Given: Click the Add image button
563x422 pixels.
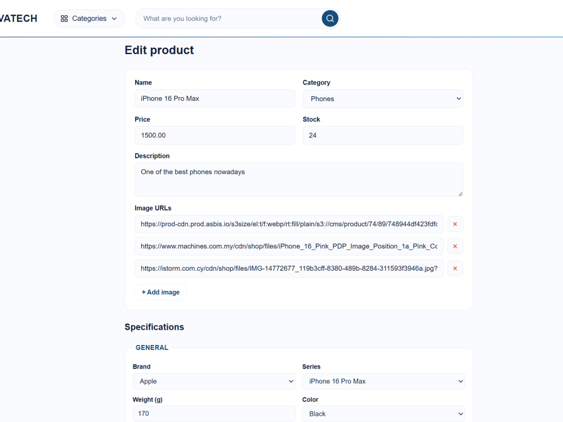Looking at the screenshot, I should pyautogui.click(x=160, y=292).
